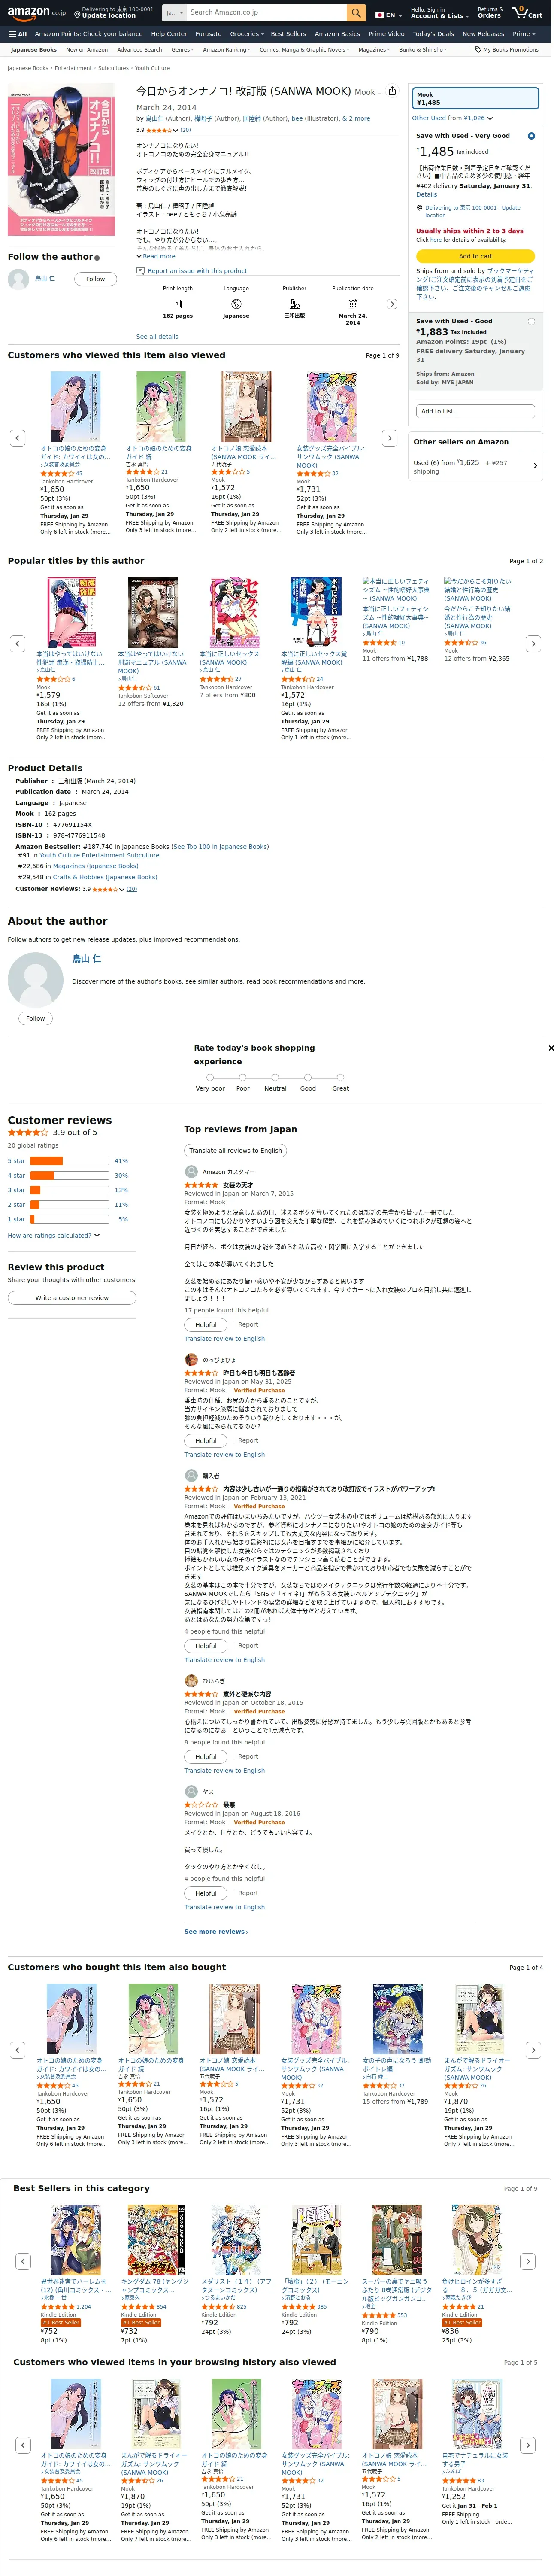Close the 'Rate today's book shopping experience' survey
The image size is (554, 2576).
coord(550,1048)
